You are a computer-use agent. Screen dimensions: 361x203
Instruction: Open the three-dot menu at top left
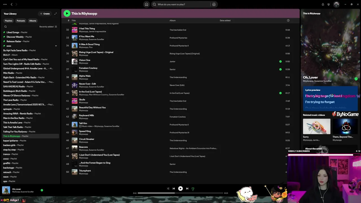pos(5,4)
